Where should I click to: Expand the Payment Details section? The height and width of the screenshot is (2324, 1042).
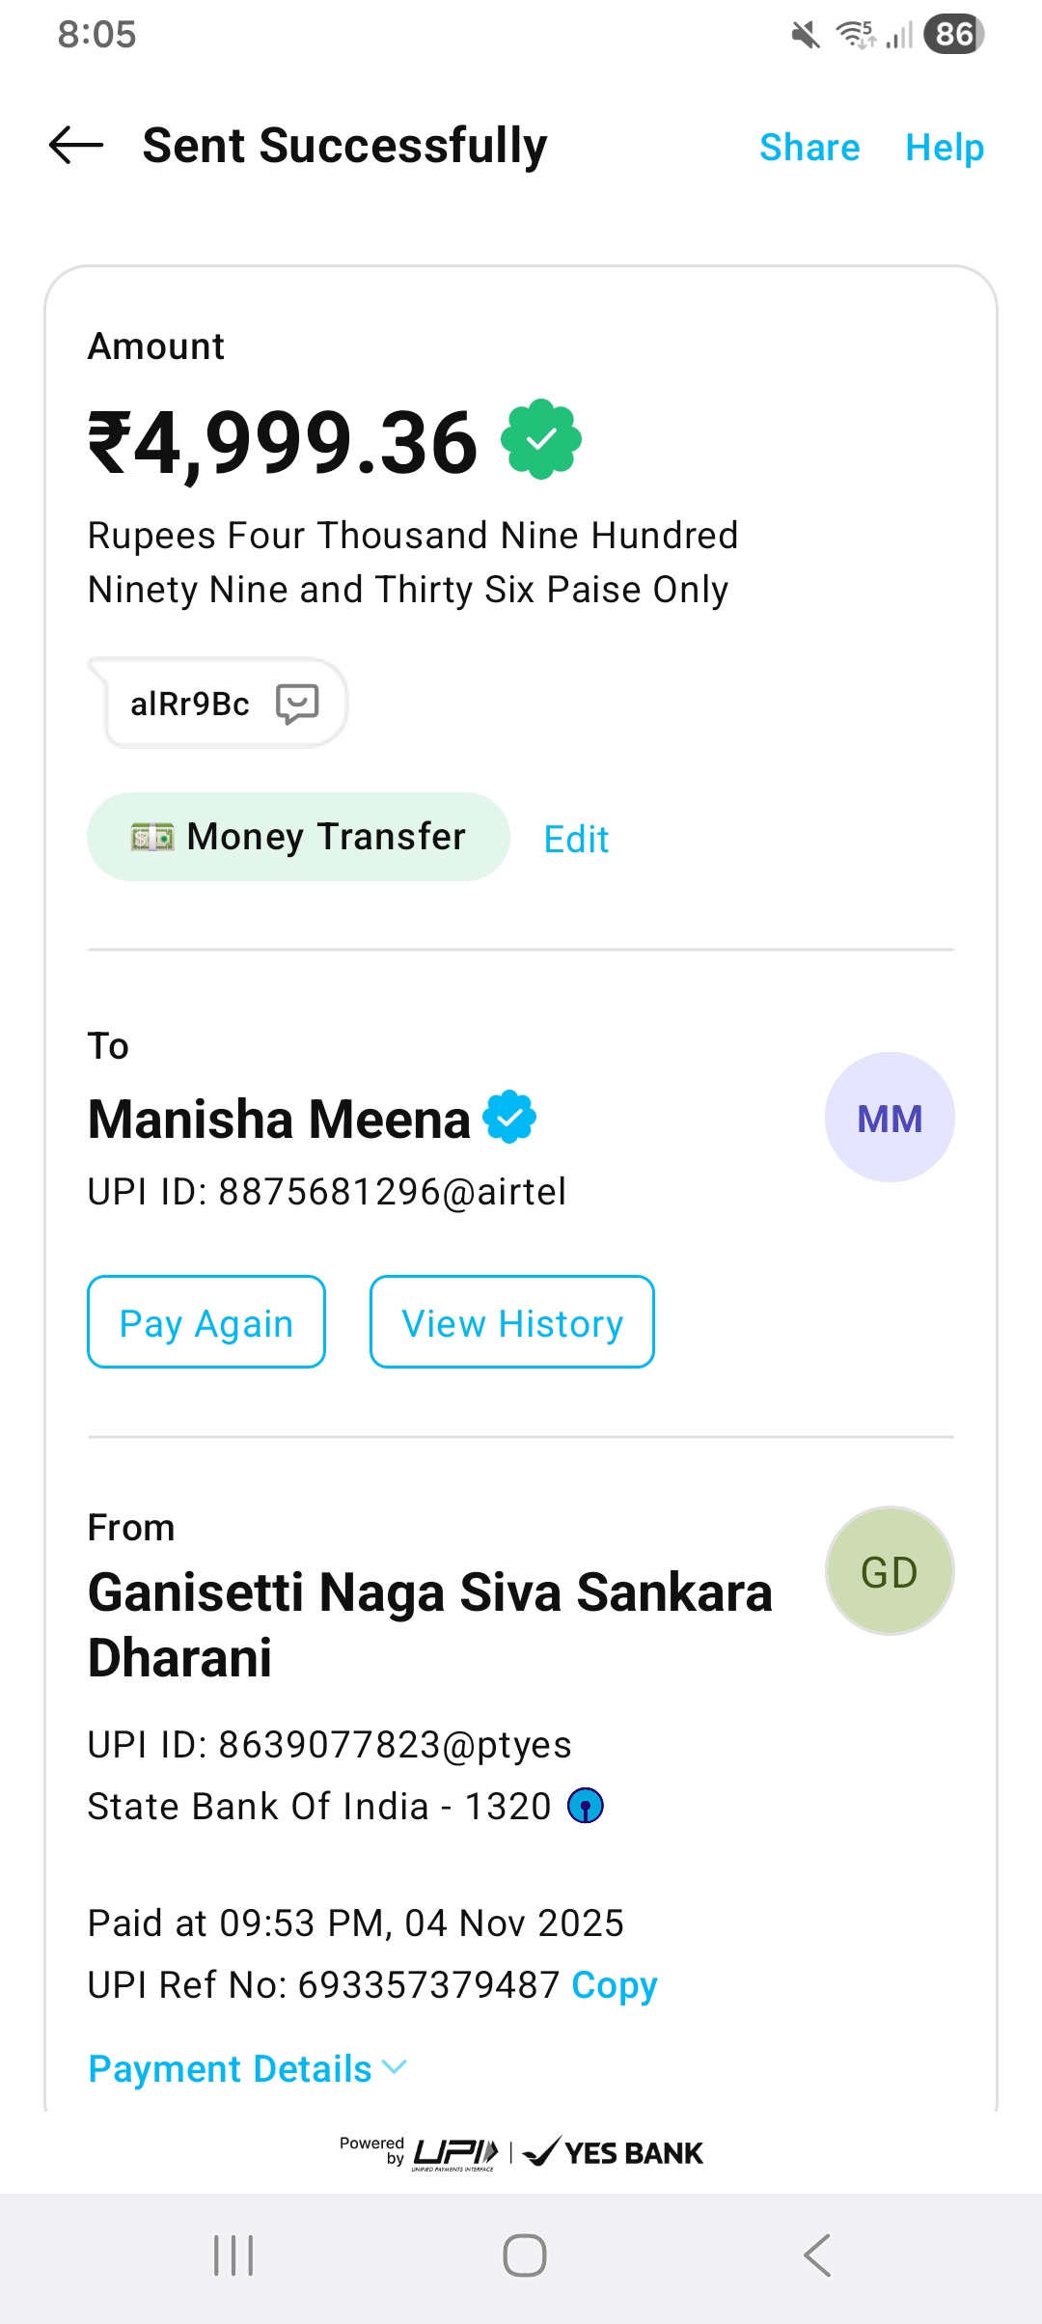(247, 2068)
